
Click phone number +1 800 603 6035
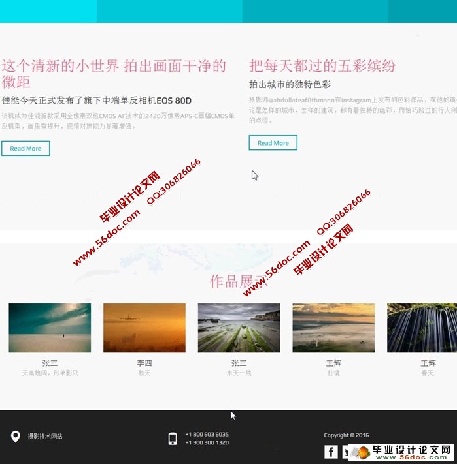[207, 434]
